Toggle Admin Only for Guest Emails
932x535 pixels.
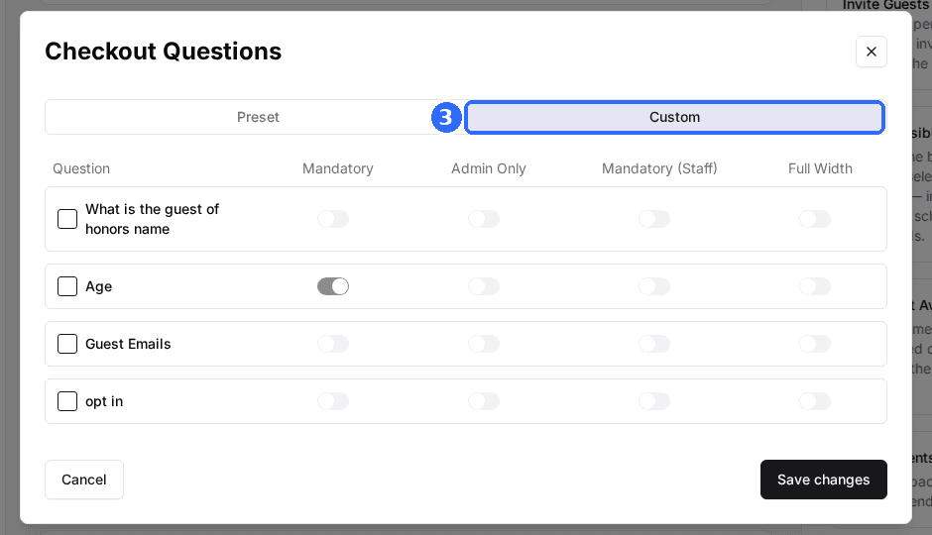point(484,344)
